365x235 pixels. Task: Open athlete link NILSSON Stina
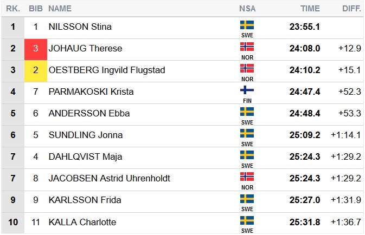[80, 27]
